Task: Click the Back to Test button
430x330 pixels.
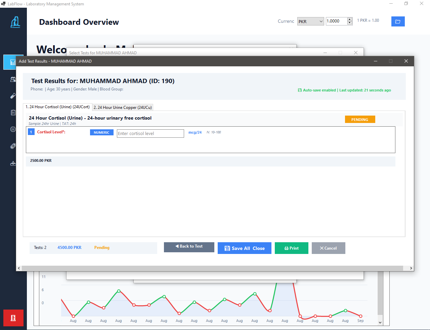Action: [189, 247]
